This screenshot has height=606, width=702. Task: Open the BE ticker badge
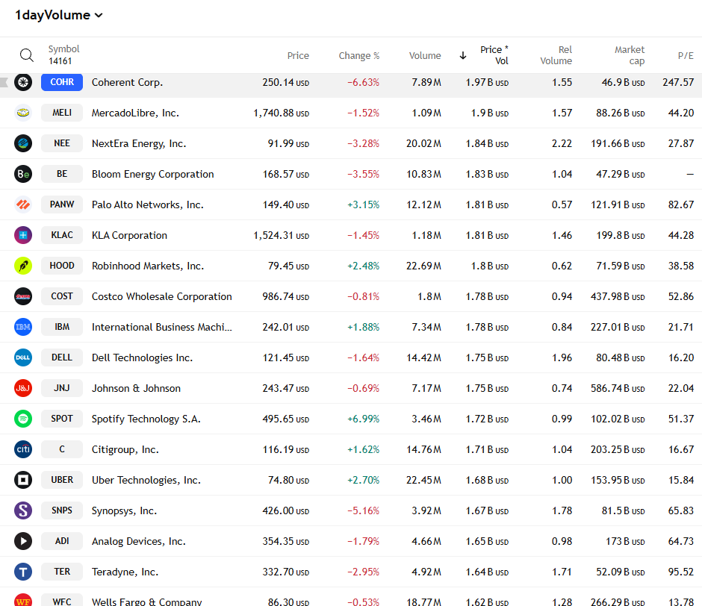[62, 174]
